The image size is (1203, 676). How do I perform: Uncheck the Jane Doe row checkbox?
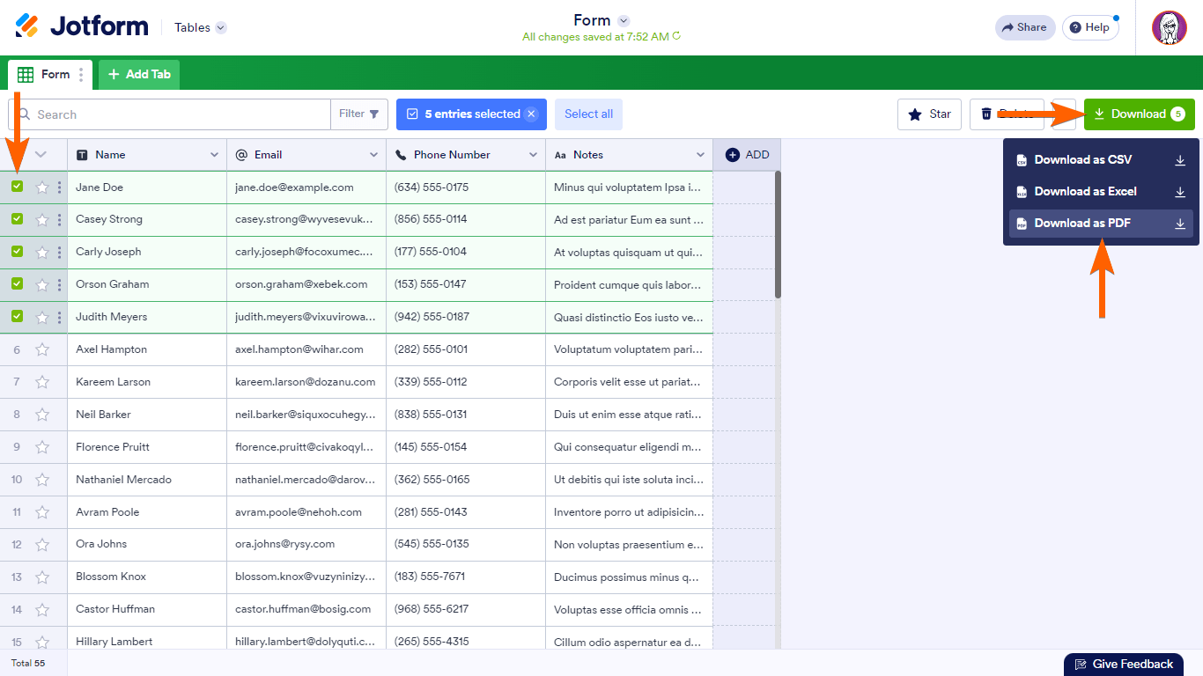pyautogui.click(x=17, y=187)
